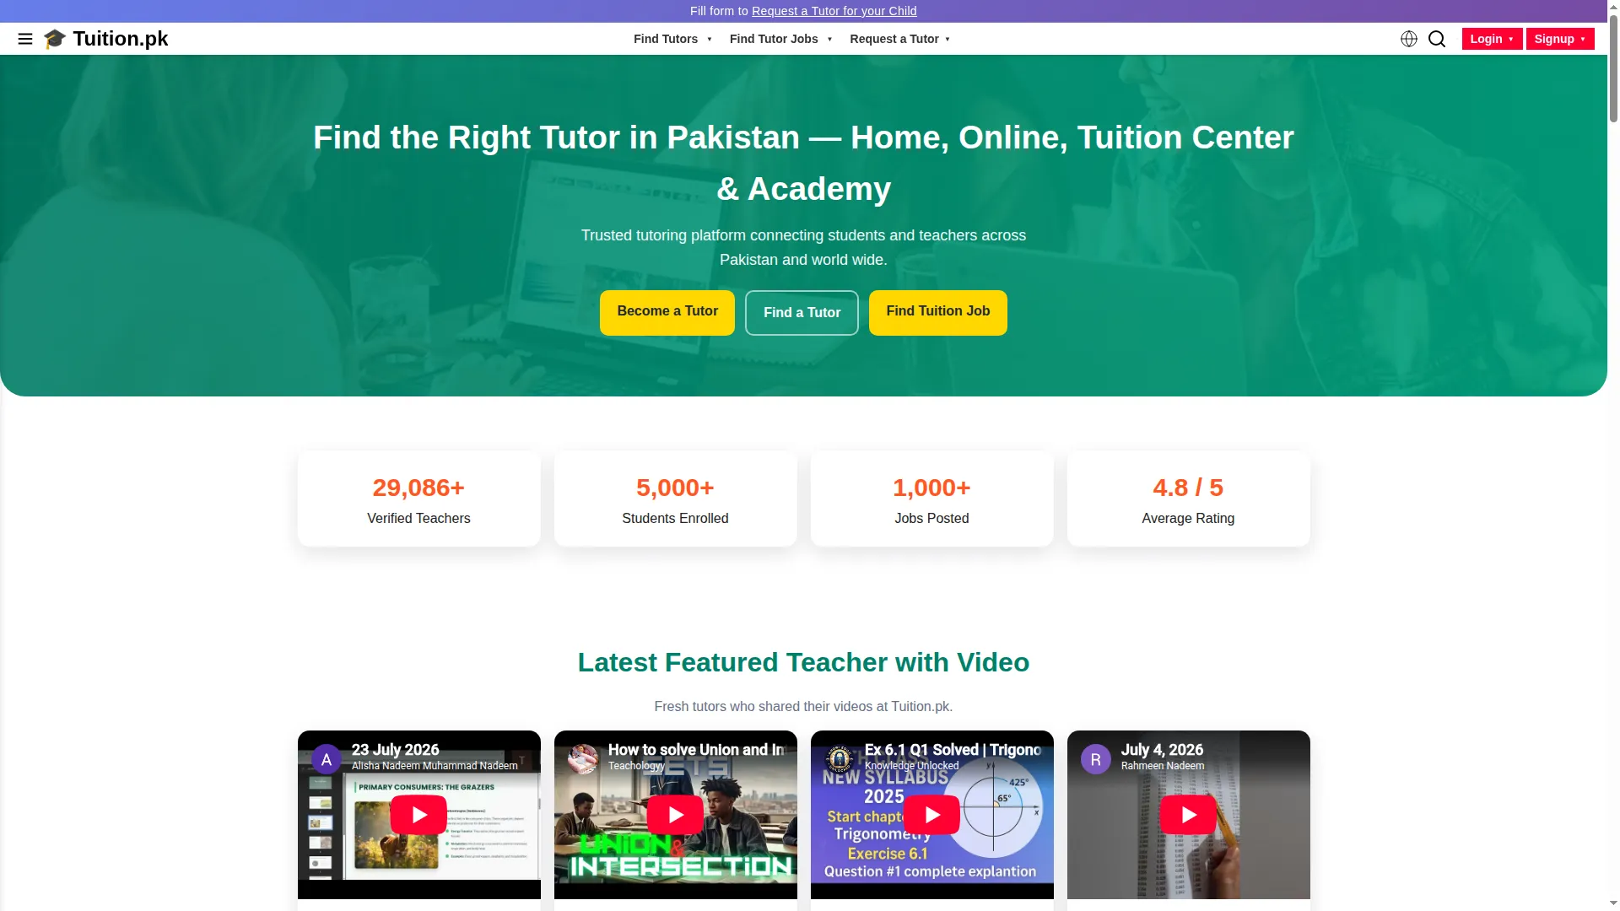
Task: Click the scrollbar down arrow
Action: click(1613, 904)
